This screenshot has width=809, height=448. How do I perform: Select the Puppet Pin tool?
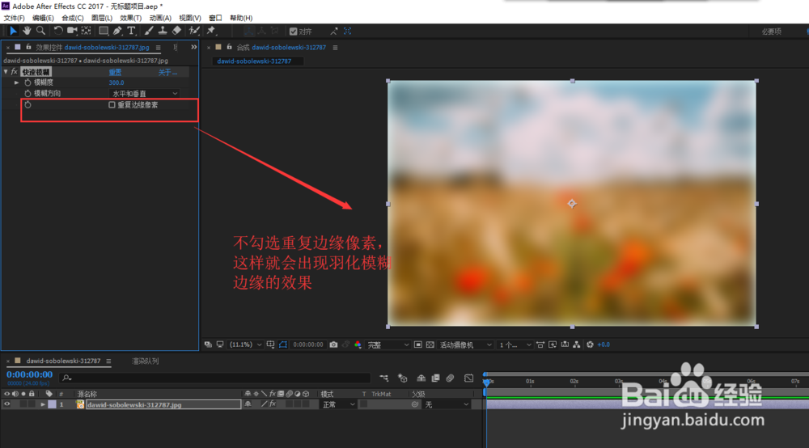(x=211, y=31)
